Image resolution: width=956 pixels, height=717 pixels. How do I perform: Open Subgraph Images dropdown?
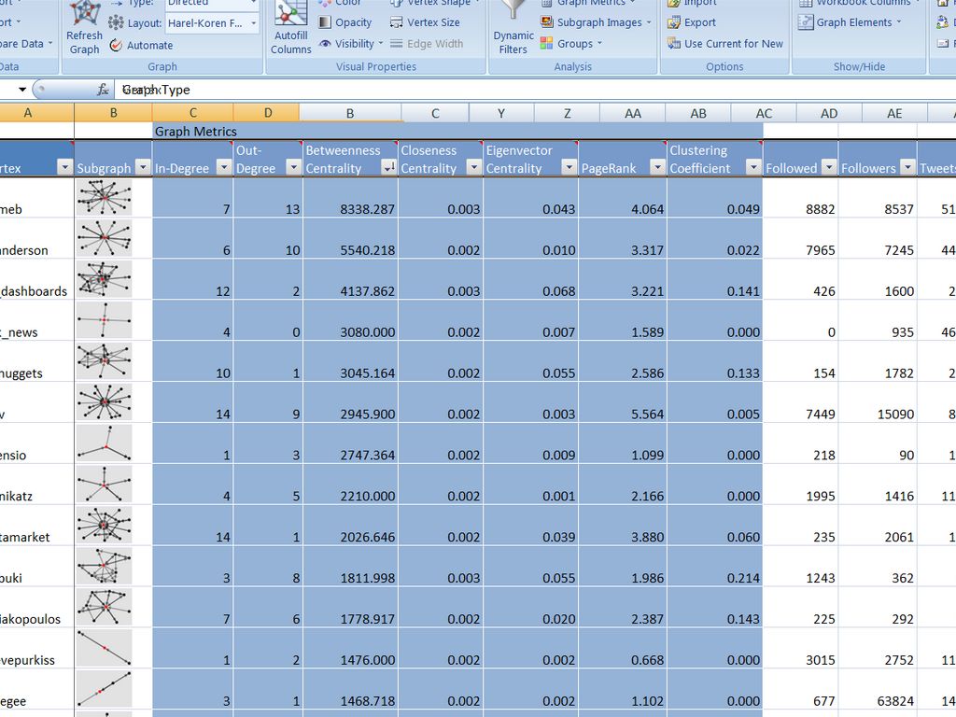[x=597, y=22]
